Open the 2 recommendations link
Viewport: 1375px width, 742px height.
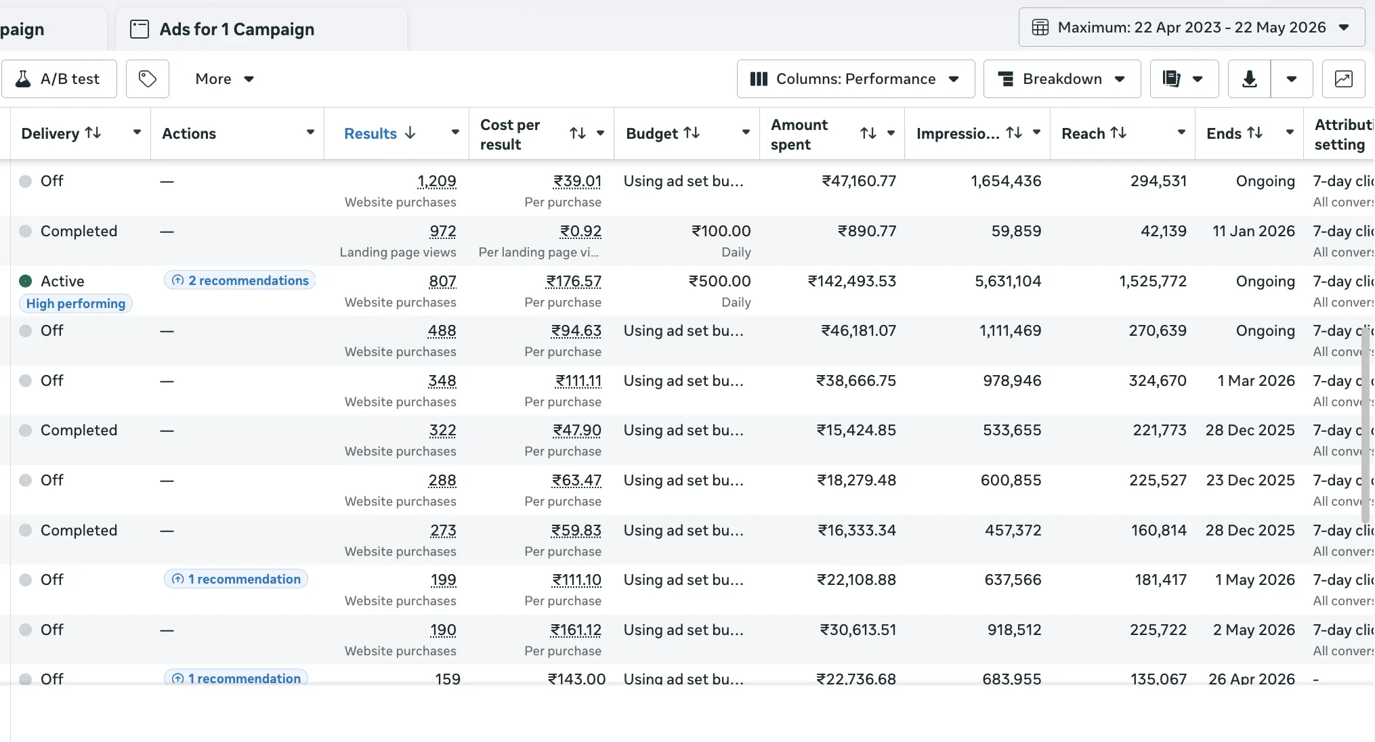(x=240, y=280)
